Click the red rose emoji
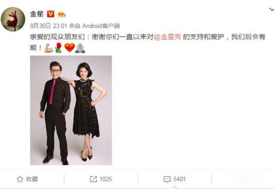Viewport: 274px width, 189px height. (58, 48)
